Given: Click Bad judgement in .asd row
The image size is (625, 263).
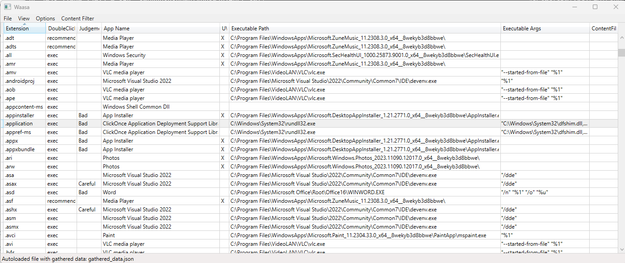Looking at the screenshot, I should tap(89, 192).
